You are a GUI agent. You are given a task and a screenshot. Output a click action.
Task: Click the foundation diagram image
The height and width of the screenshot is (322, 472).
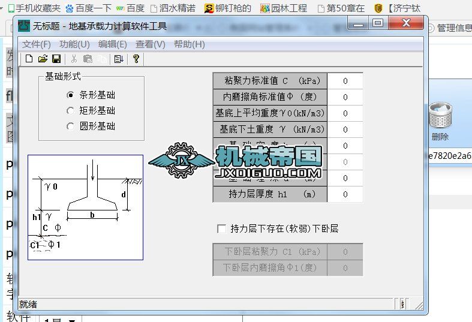86,207
